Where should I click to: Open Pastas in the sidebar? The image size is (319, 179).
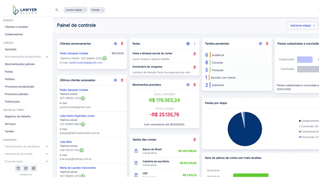[x=9, y=72]
